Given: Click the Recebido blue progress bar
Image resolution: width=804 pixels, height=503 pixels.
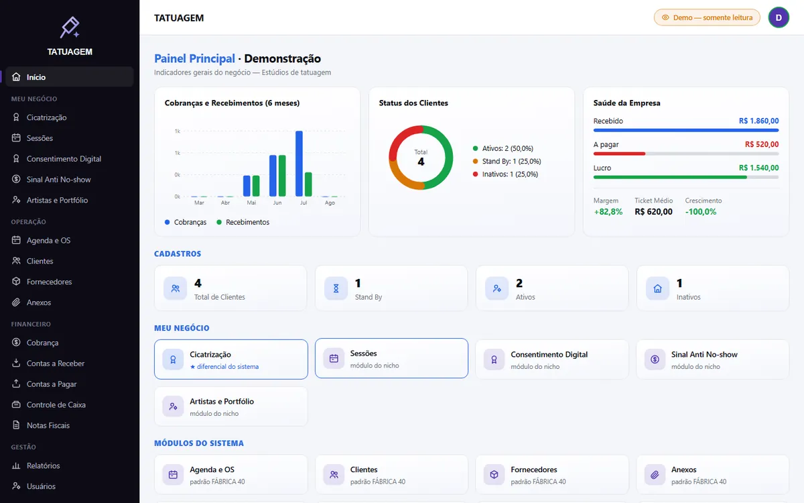Looking at the screenshot, I should pos(686,130).
